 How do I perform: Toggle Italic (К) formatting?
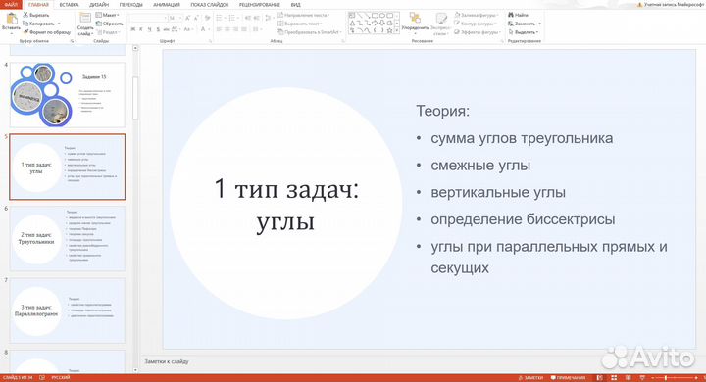pyautogui.click(x=141, y=29)
